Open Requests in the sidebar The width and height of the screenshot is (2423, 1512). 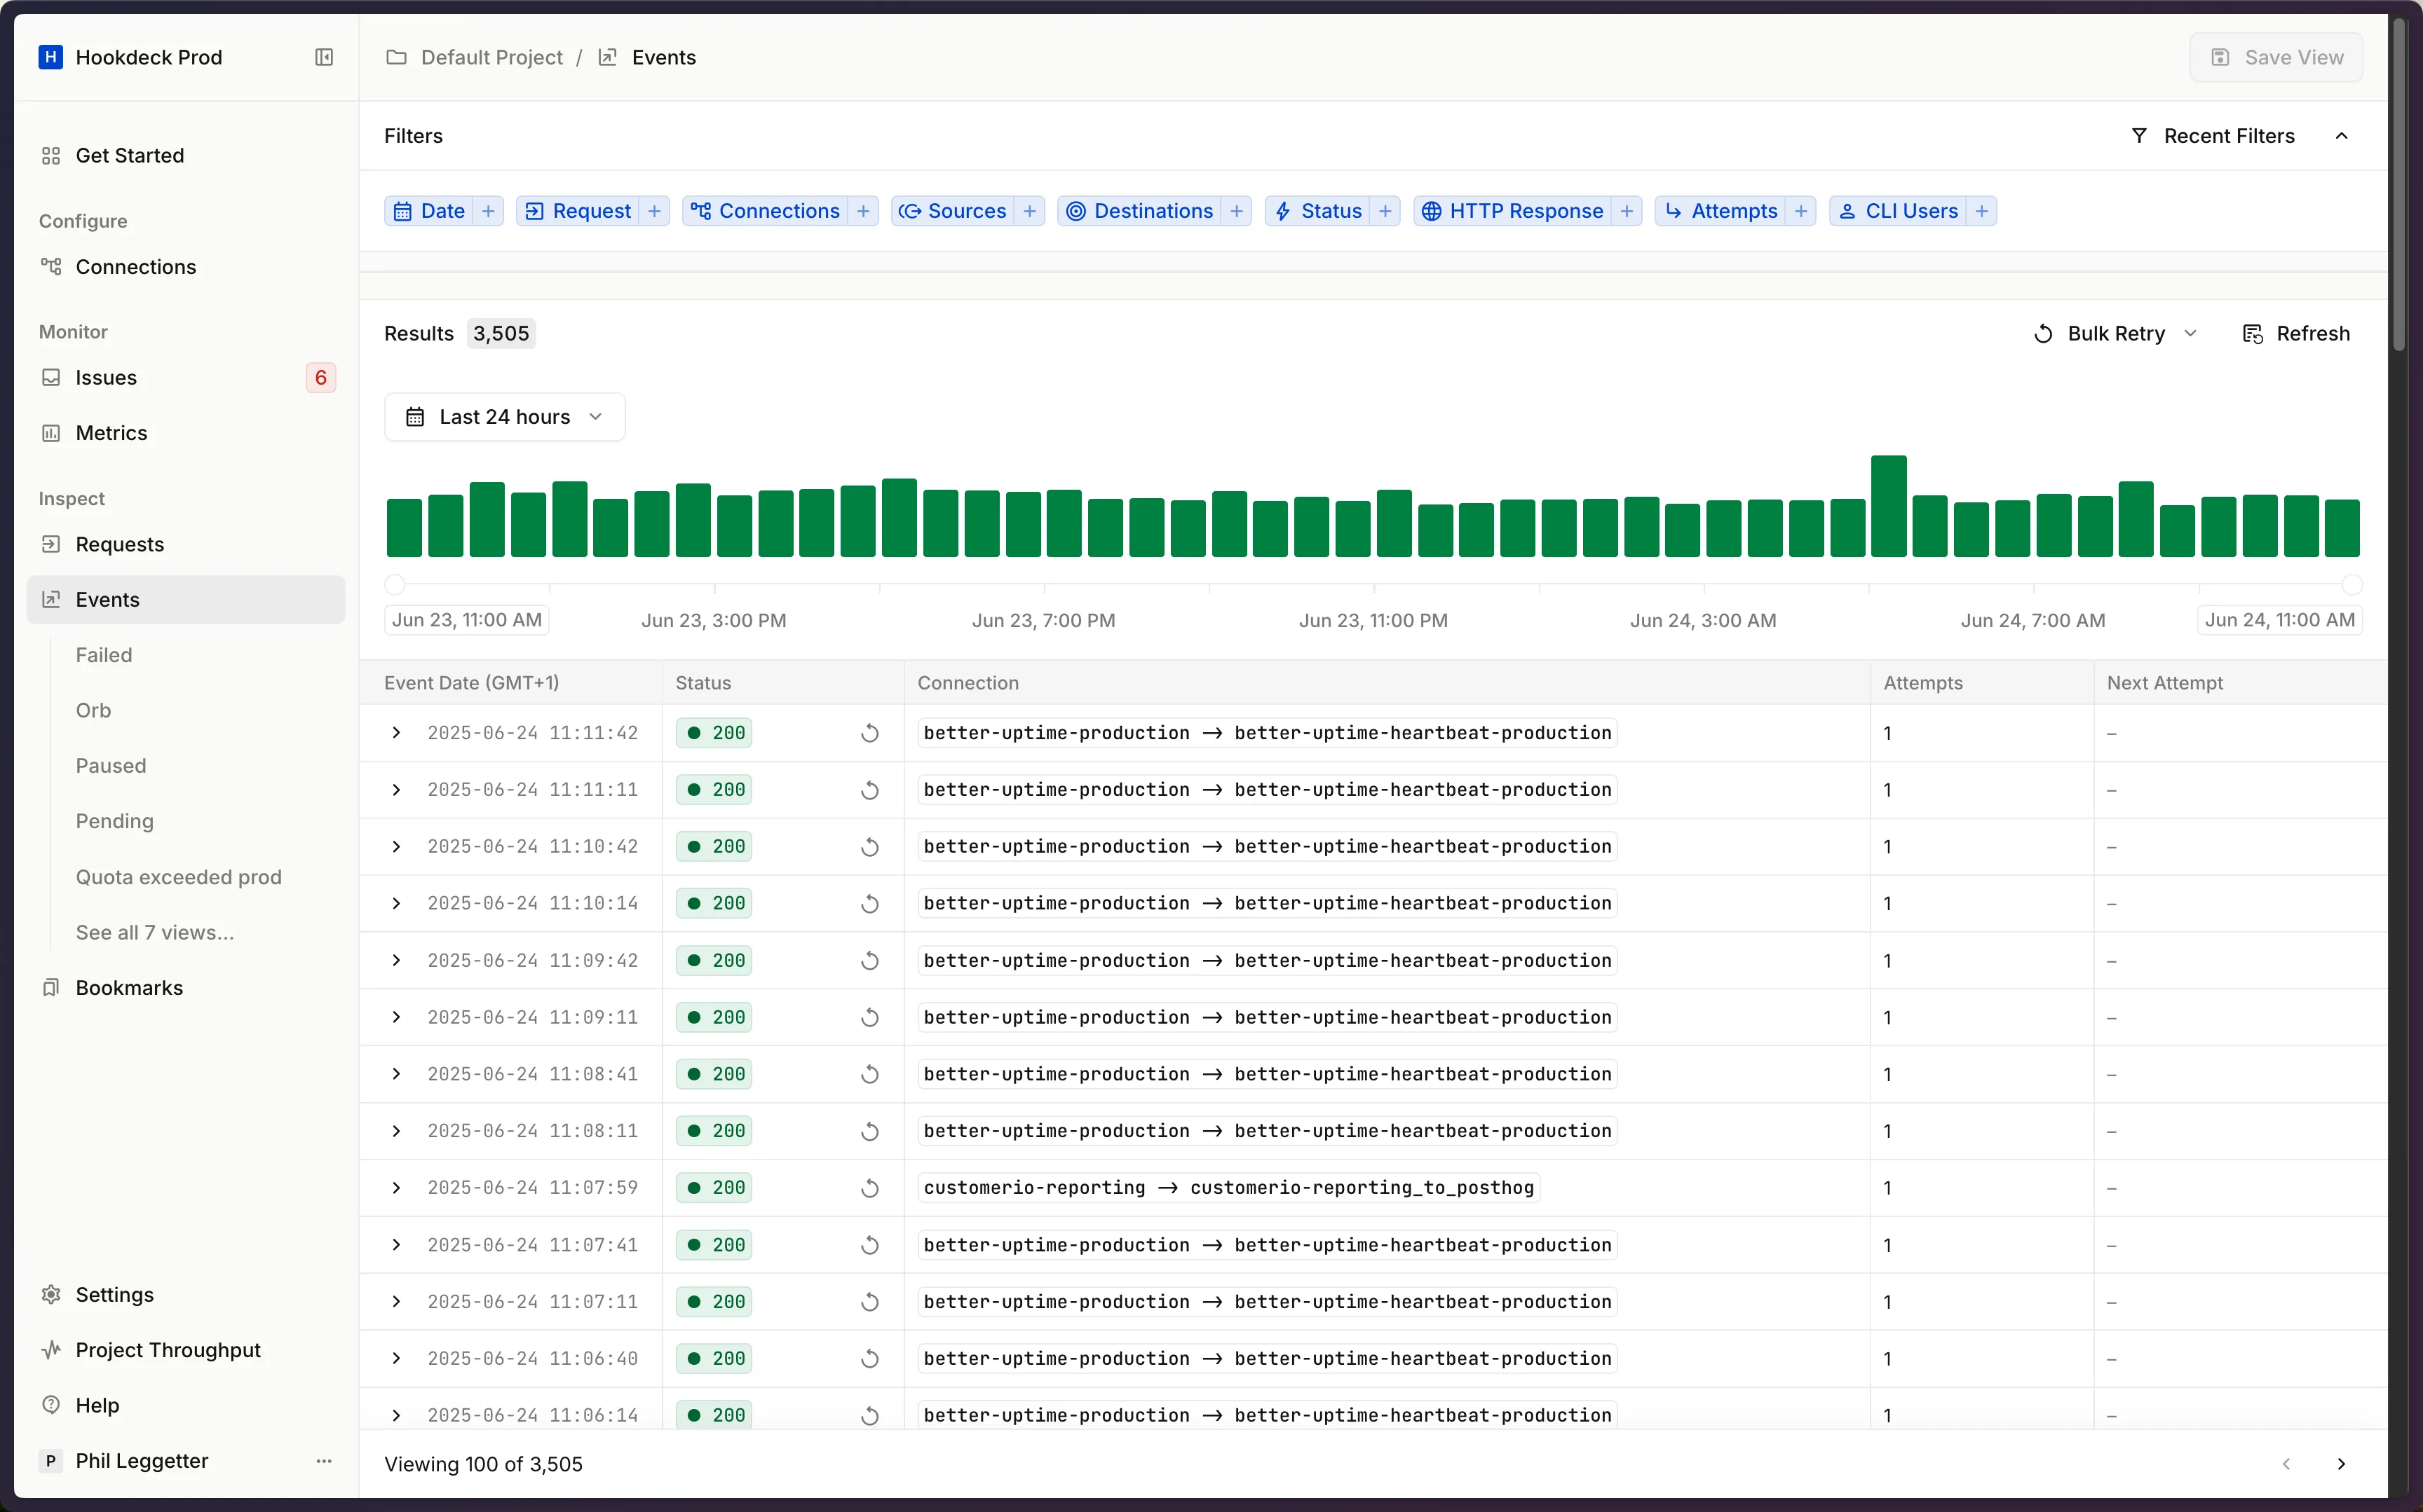coord(185,544)
